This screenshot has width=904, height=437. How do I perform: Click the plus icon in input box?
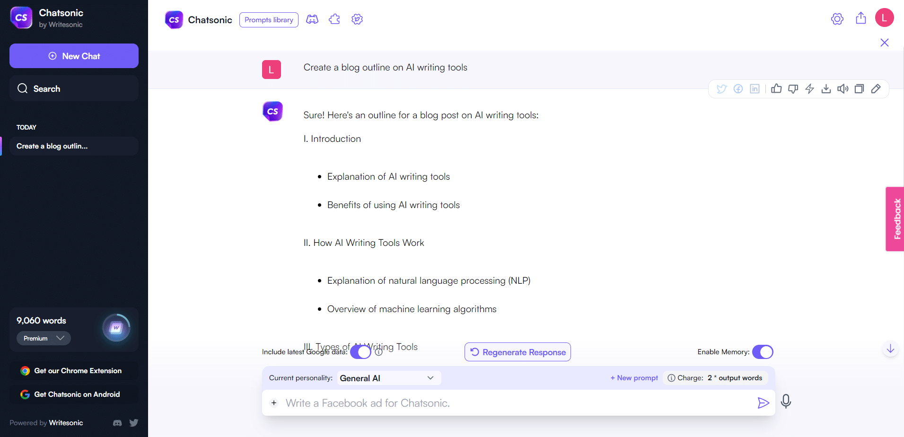274,403
